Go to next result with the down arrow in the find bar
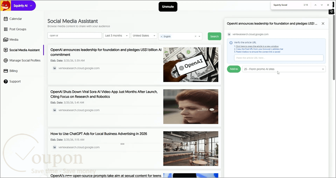This screenshot has width=336, height=178. pos(322,5)
